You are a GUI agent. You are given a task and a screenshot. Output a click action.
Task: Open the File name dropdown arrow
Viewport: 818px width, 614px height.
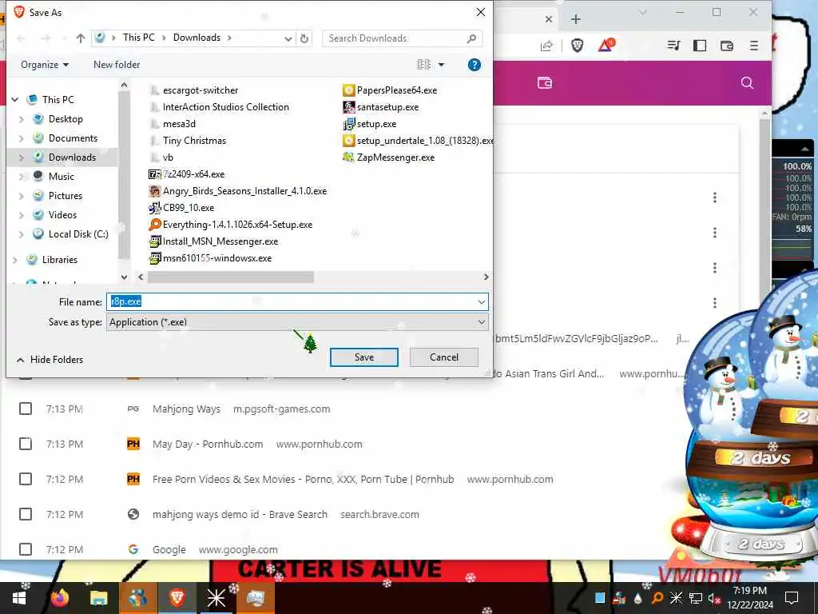[482, 301]
